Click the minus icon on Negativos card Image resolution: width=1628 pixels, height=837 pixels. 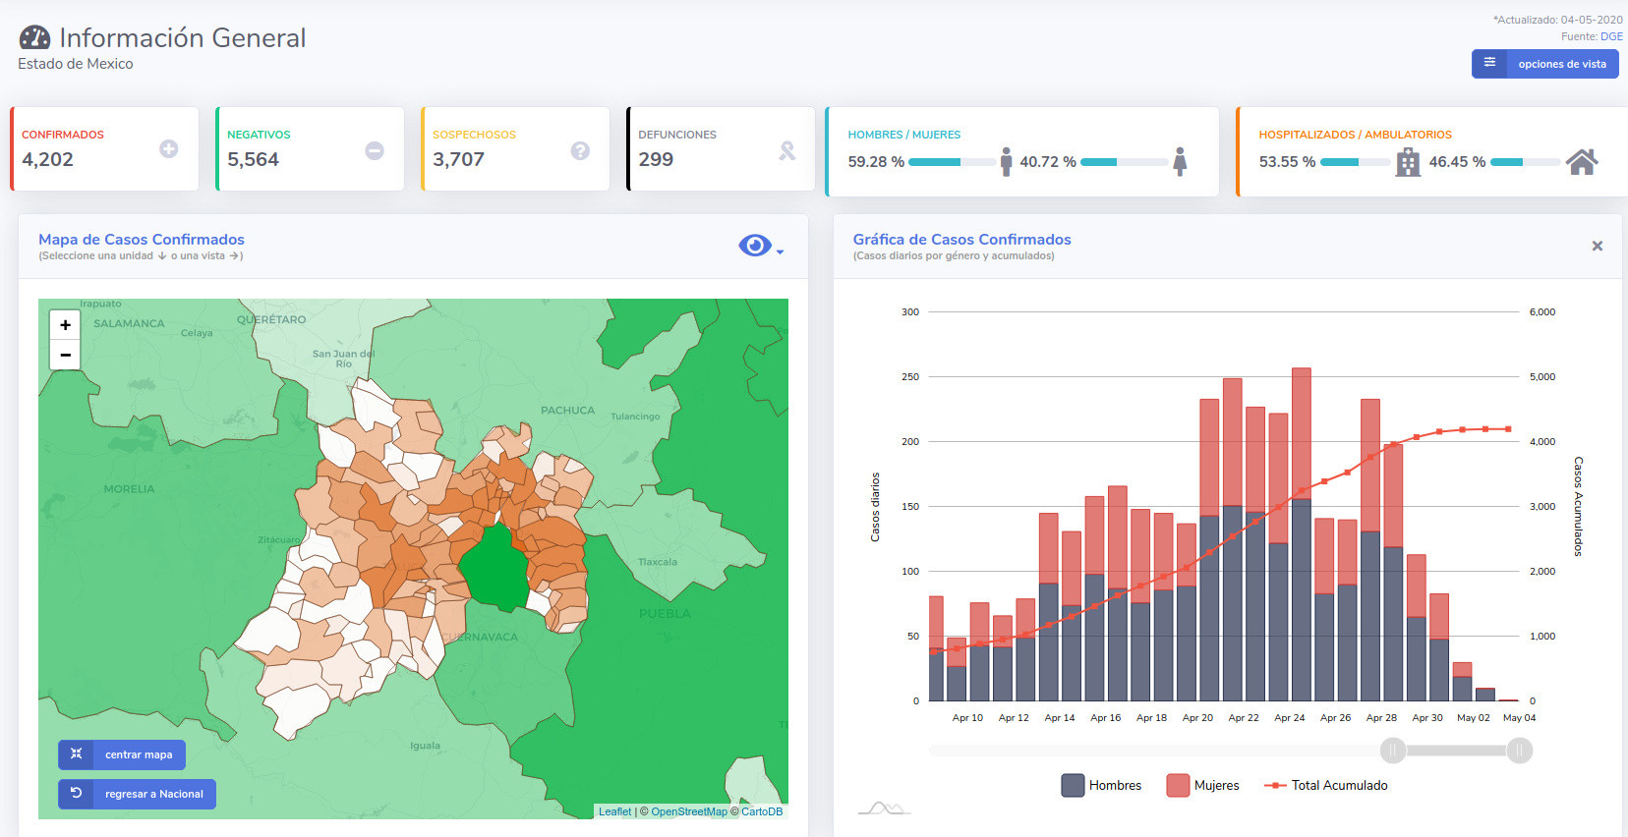(375, 150)
